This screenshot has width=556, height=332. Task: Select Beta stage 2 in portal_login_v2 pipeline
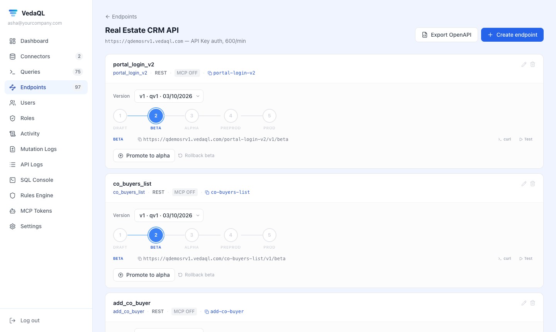[156, 116]
